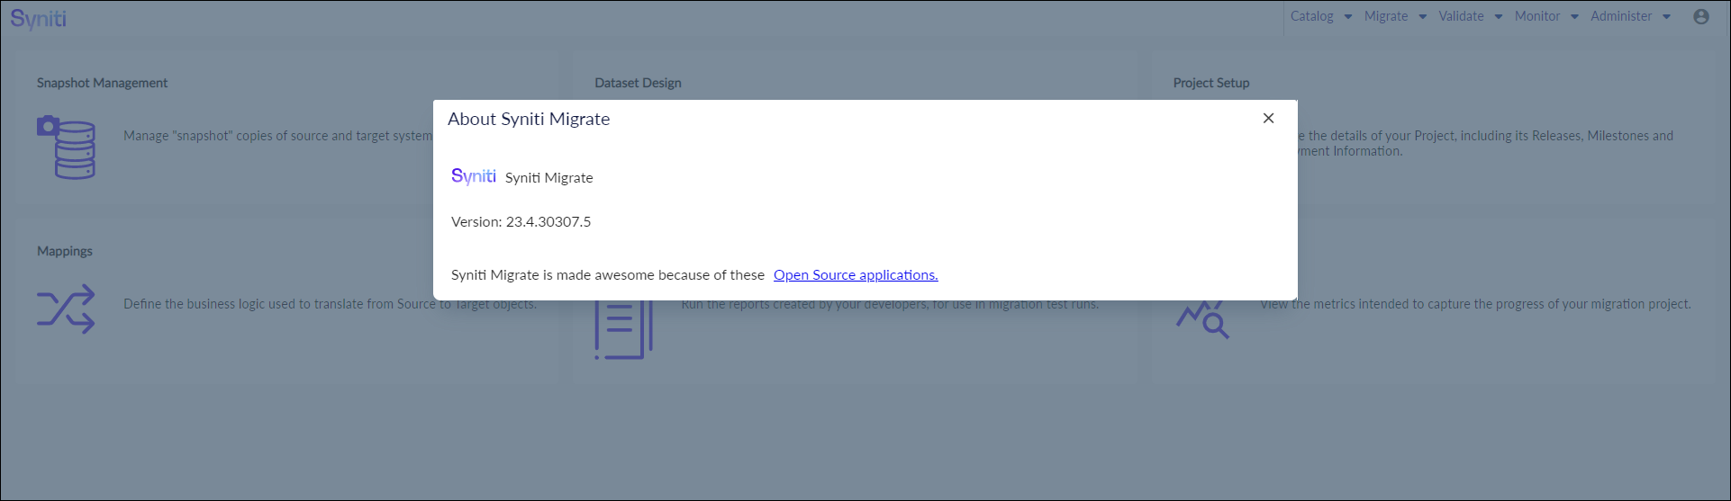Open the Migrate menu

click(1385, 16)
